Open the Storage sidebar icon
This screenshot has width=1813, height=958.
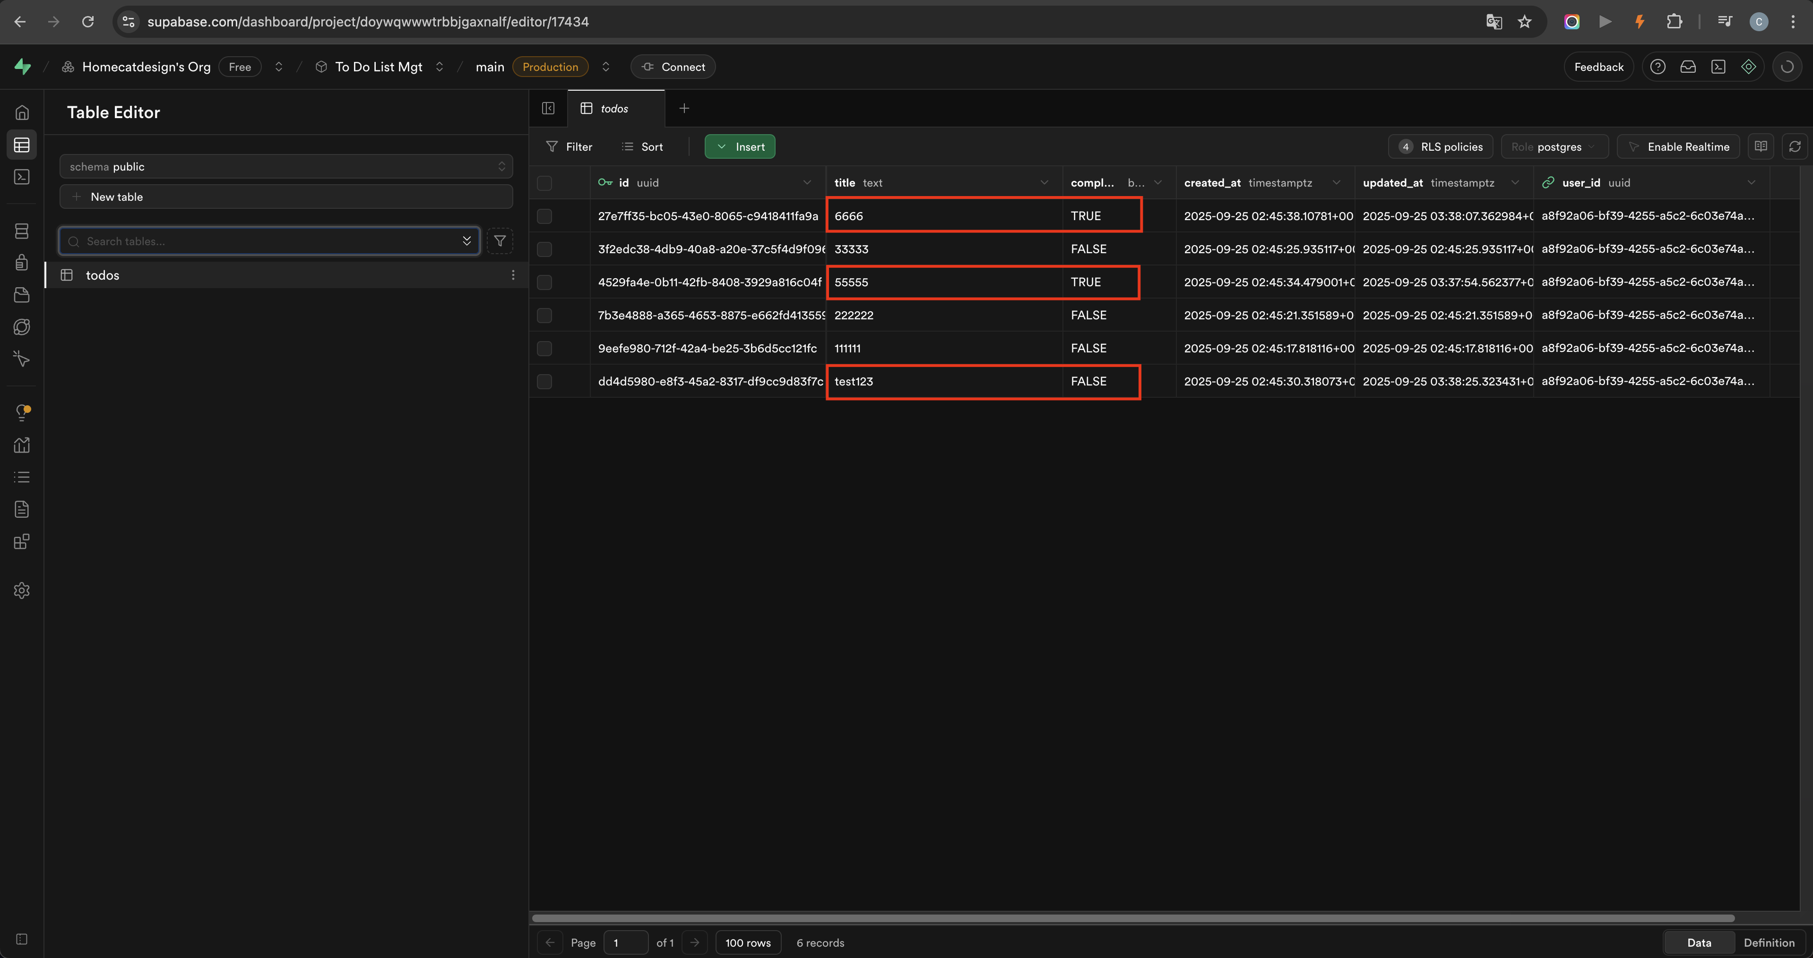tap(22, 295)
